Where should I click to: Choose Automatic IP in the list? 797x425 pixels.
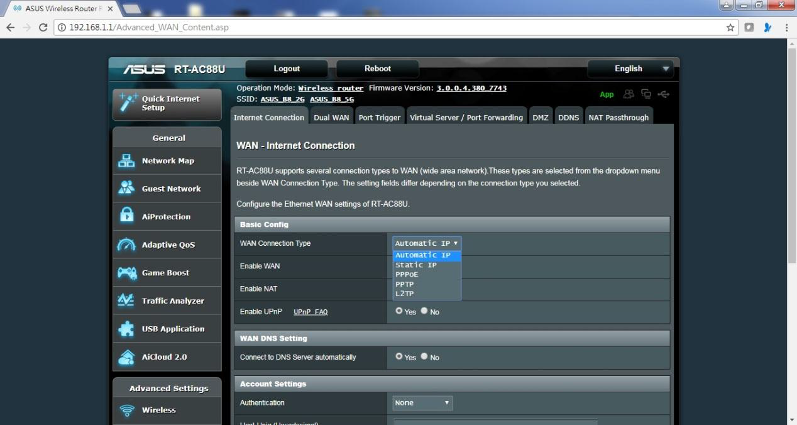(x=427, y=255)
